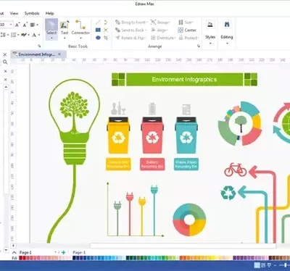The height and width of the screenshot is (271, 290).
Task: Expand the Bring to Front dropdown
Action: (x=147, y=22)
